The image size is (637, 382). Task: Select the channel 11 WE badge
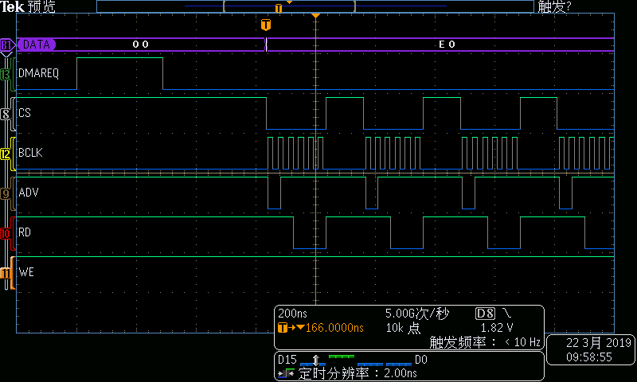coord(6,273)
